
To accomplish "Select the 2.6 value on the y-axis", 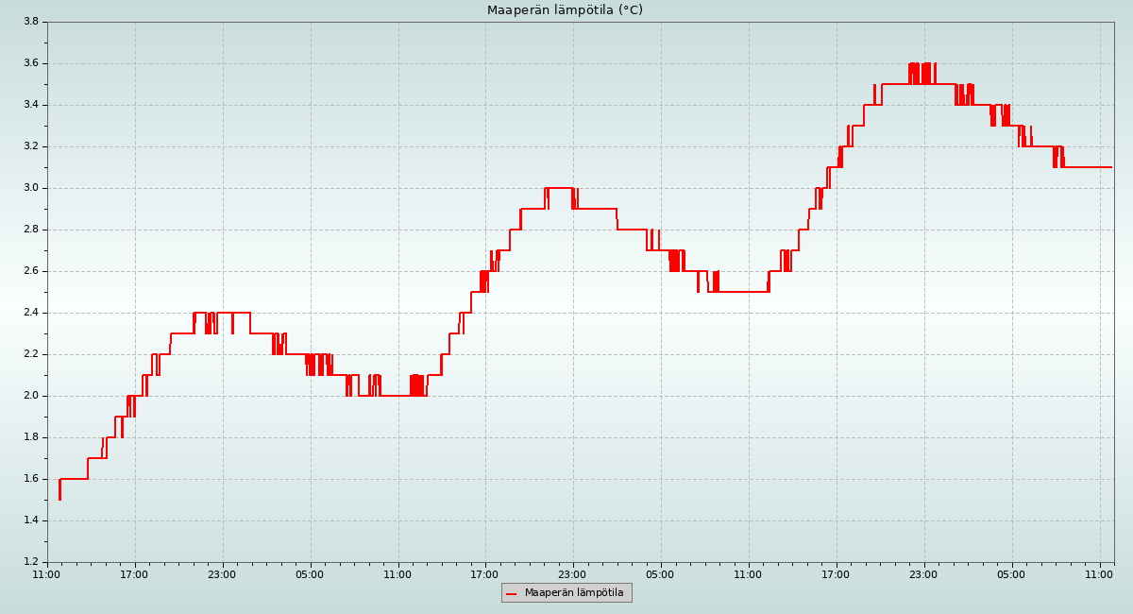I will 30,271.
